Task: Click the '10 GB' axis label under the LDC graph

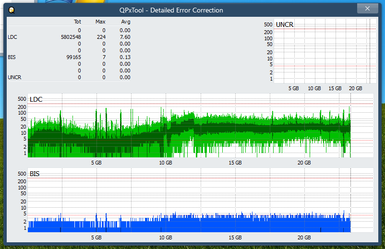Action: tap(166, 163)
